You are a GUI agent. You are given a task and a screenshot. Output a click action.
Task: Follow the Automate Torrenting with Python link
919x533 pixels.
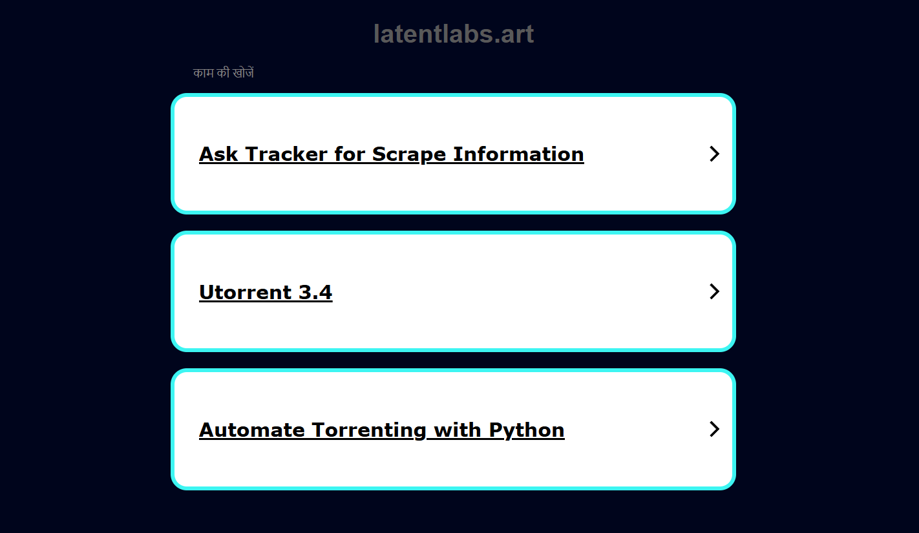click(x=381, y=430)
